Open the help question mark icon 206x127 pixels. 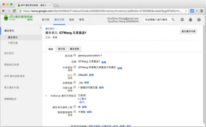pyautogui.click(x=199, y=19)
